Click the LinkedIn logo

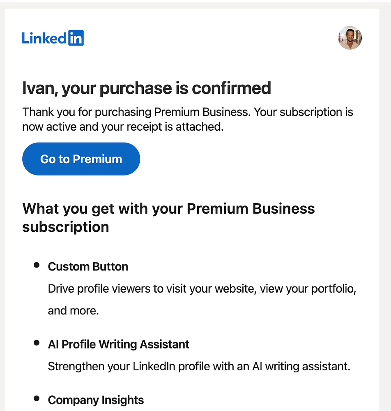[53, 38]
